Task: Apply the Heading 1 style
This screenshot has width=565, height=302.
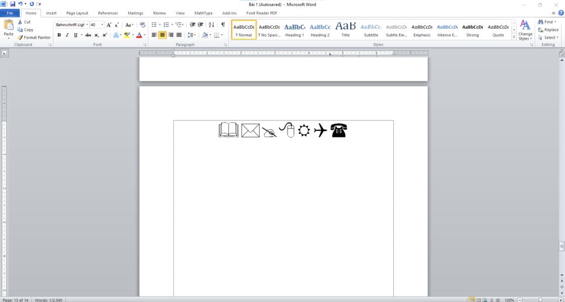Action: (295, 30)
